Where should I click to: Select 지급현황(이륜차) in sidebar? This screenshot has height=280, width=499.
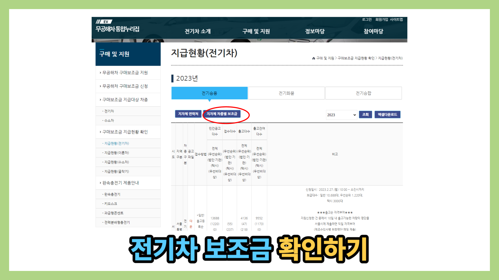coord(128,153)
